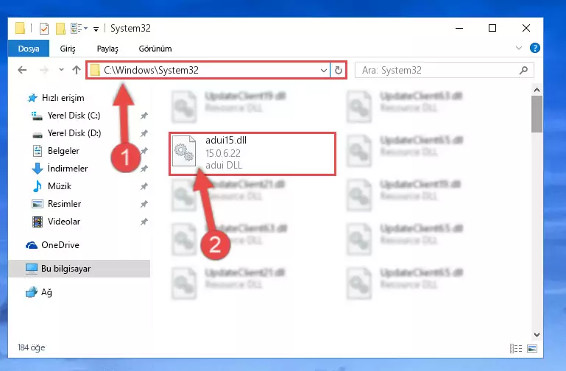Open the Customize Quick Access Toolbar arrow
The height and width of the screenshot is (371, 566).
coord(96,29)
